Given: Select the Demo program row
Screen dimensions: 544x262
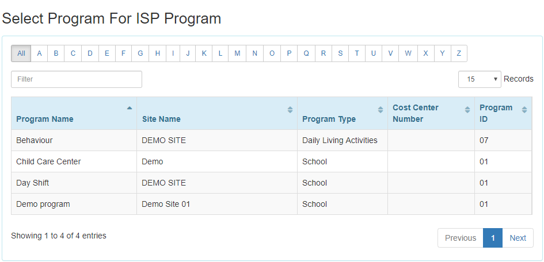Looking at the screenshot, I should 271,204.
